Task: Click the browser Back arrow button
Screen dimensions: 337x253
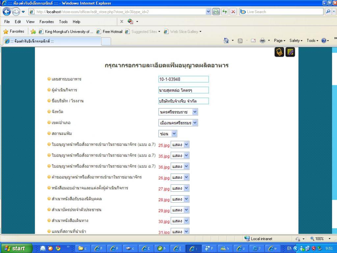Action: [7, 12]
